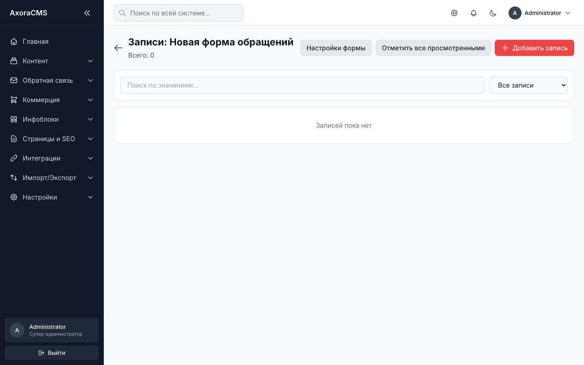Screen dimensions: 584x365
Task: Click the Инфоблоки grid icon
Action: (14, 119)
